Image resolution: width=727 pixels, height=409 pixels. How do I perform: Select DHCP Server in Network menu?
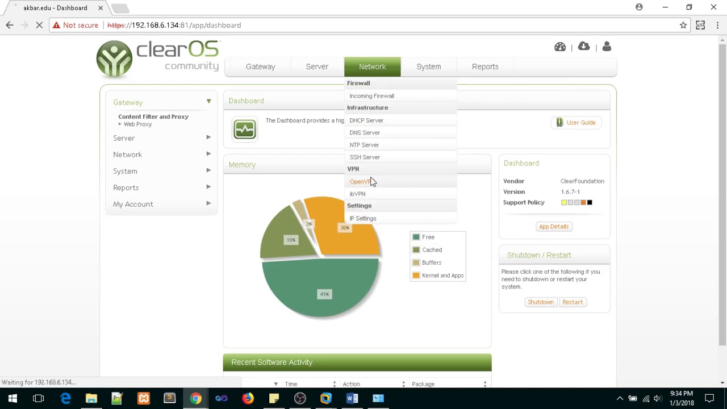coord(401,120)
